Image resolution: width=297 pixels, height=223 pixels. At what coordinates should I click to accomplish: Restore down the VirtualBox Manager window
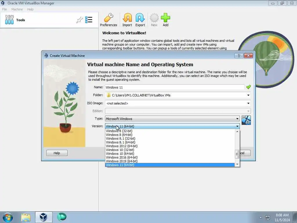click(282, 3)
